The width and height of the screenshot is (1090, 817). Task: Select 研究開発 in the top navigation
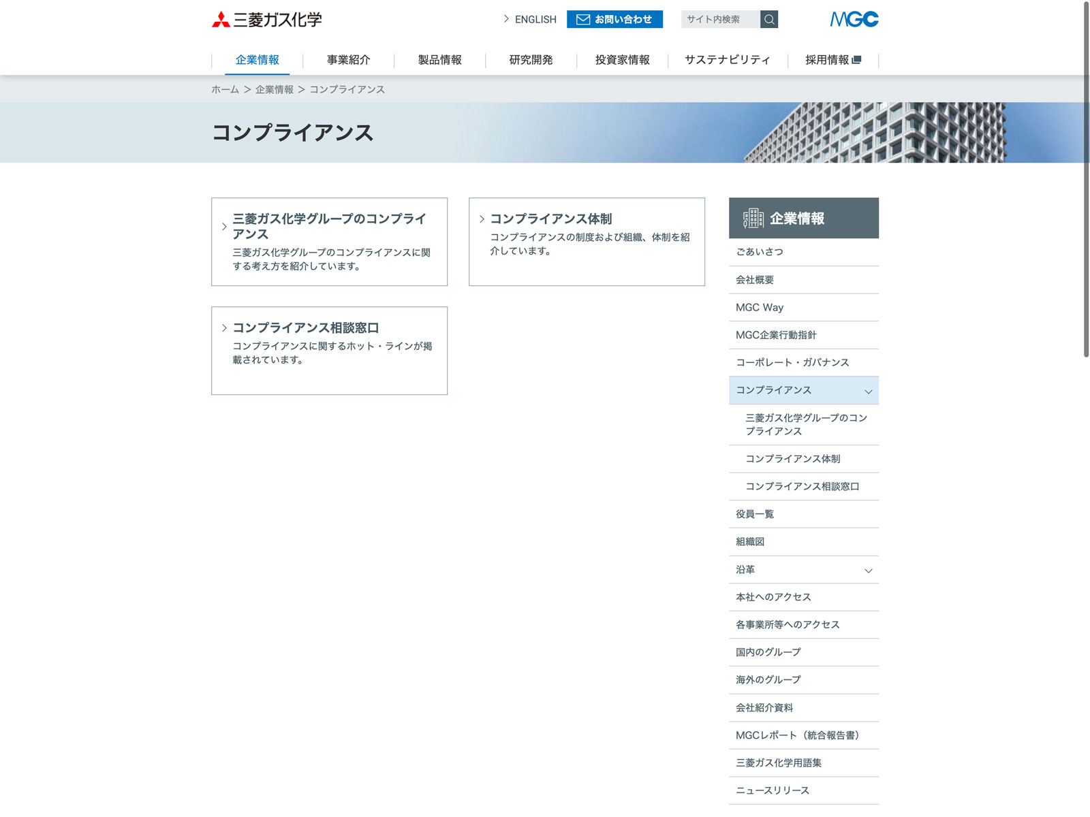pyautogui.click(x=531, y=60)
